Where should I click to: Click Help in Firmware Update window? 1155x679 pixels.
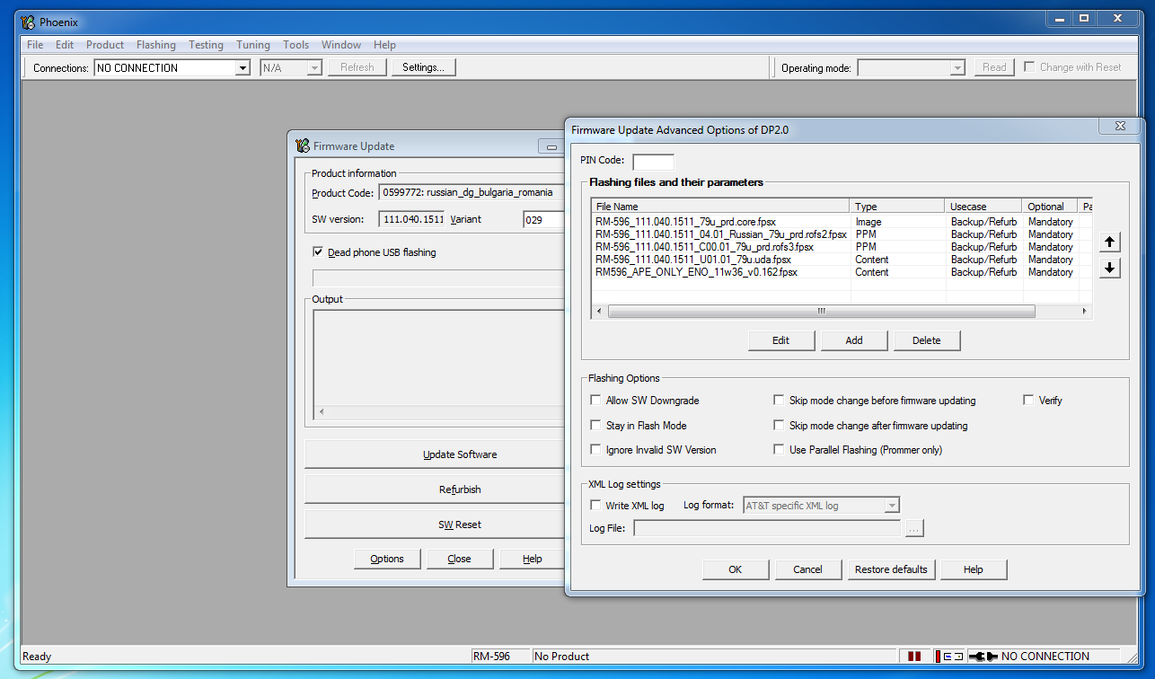pyautogui.click(x=533, y=559)
